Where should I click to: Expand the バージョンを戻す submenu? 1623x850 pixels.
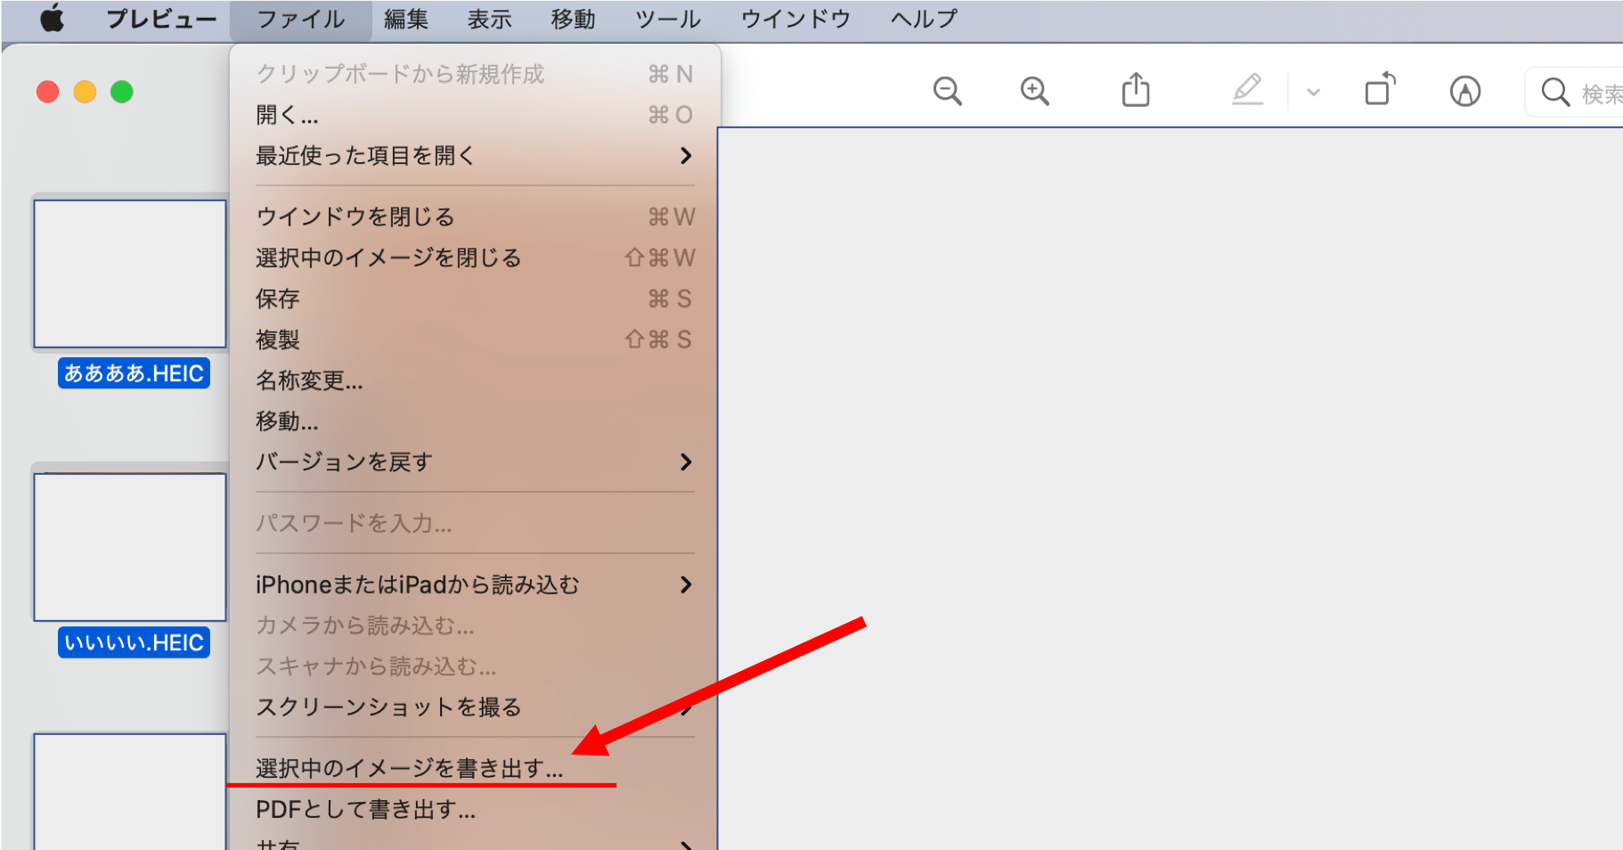click(686, 462)
